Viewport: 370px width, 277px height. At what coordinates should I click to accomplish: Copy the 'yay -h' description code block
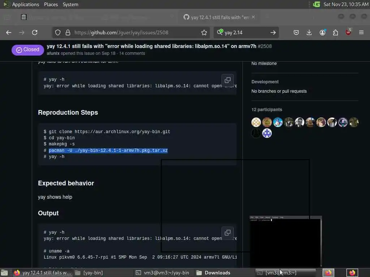coord(228,80)
